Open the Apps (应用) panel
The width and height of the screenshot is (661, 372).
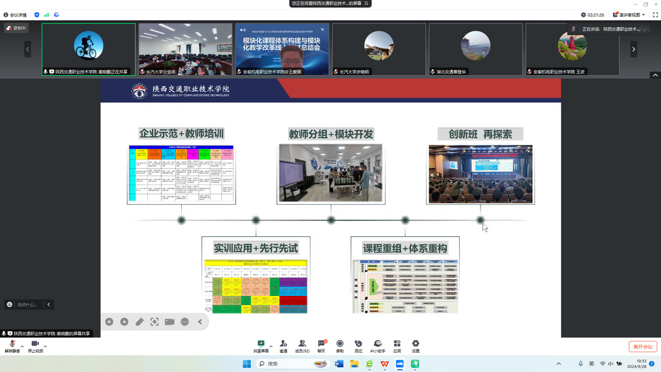point(397,346)
